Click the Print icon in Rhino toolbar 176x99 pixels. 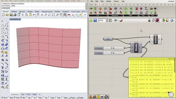click(15, 15)
